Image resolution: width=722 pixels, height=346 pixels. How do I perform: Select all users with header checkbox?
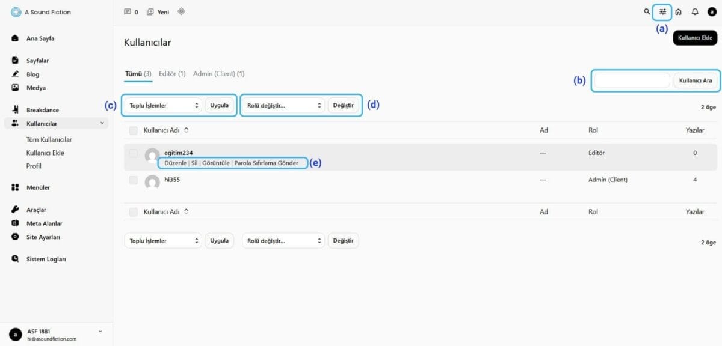(134, 130)
